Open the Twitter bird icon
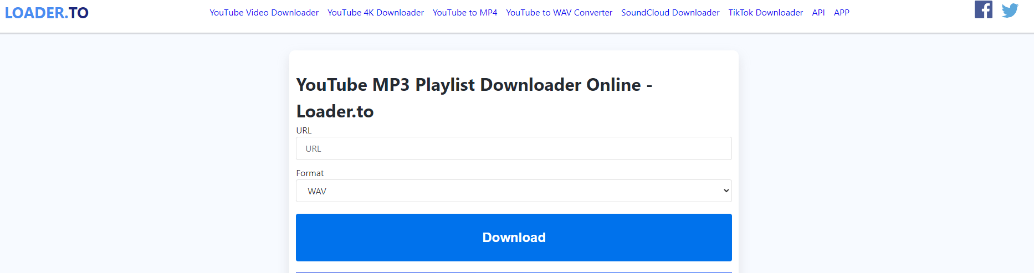The image size is (1034, 273). 1010,11
